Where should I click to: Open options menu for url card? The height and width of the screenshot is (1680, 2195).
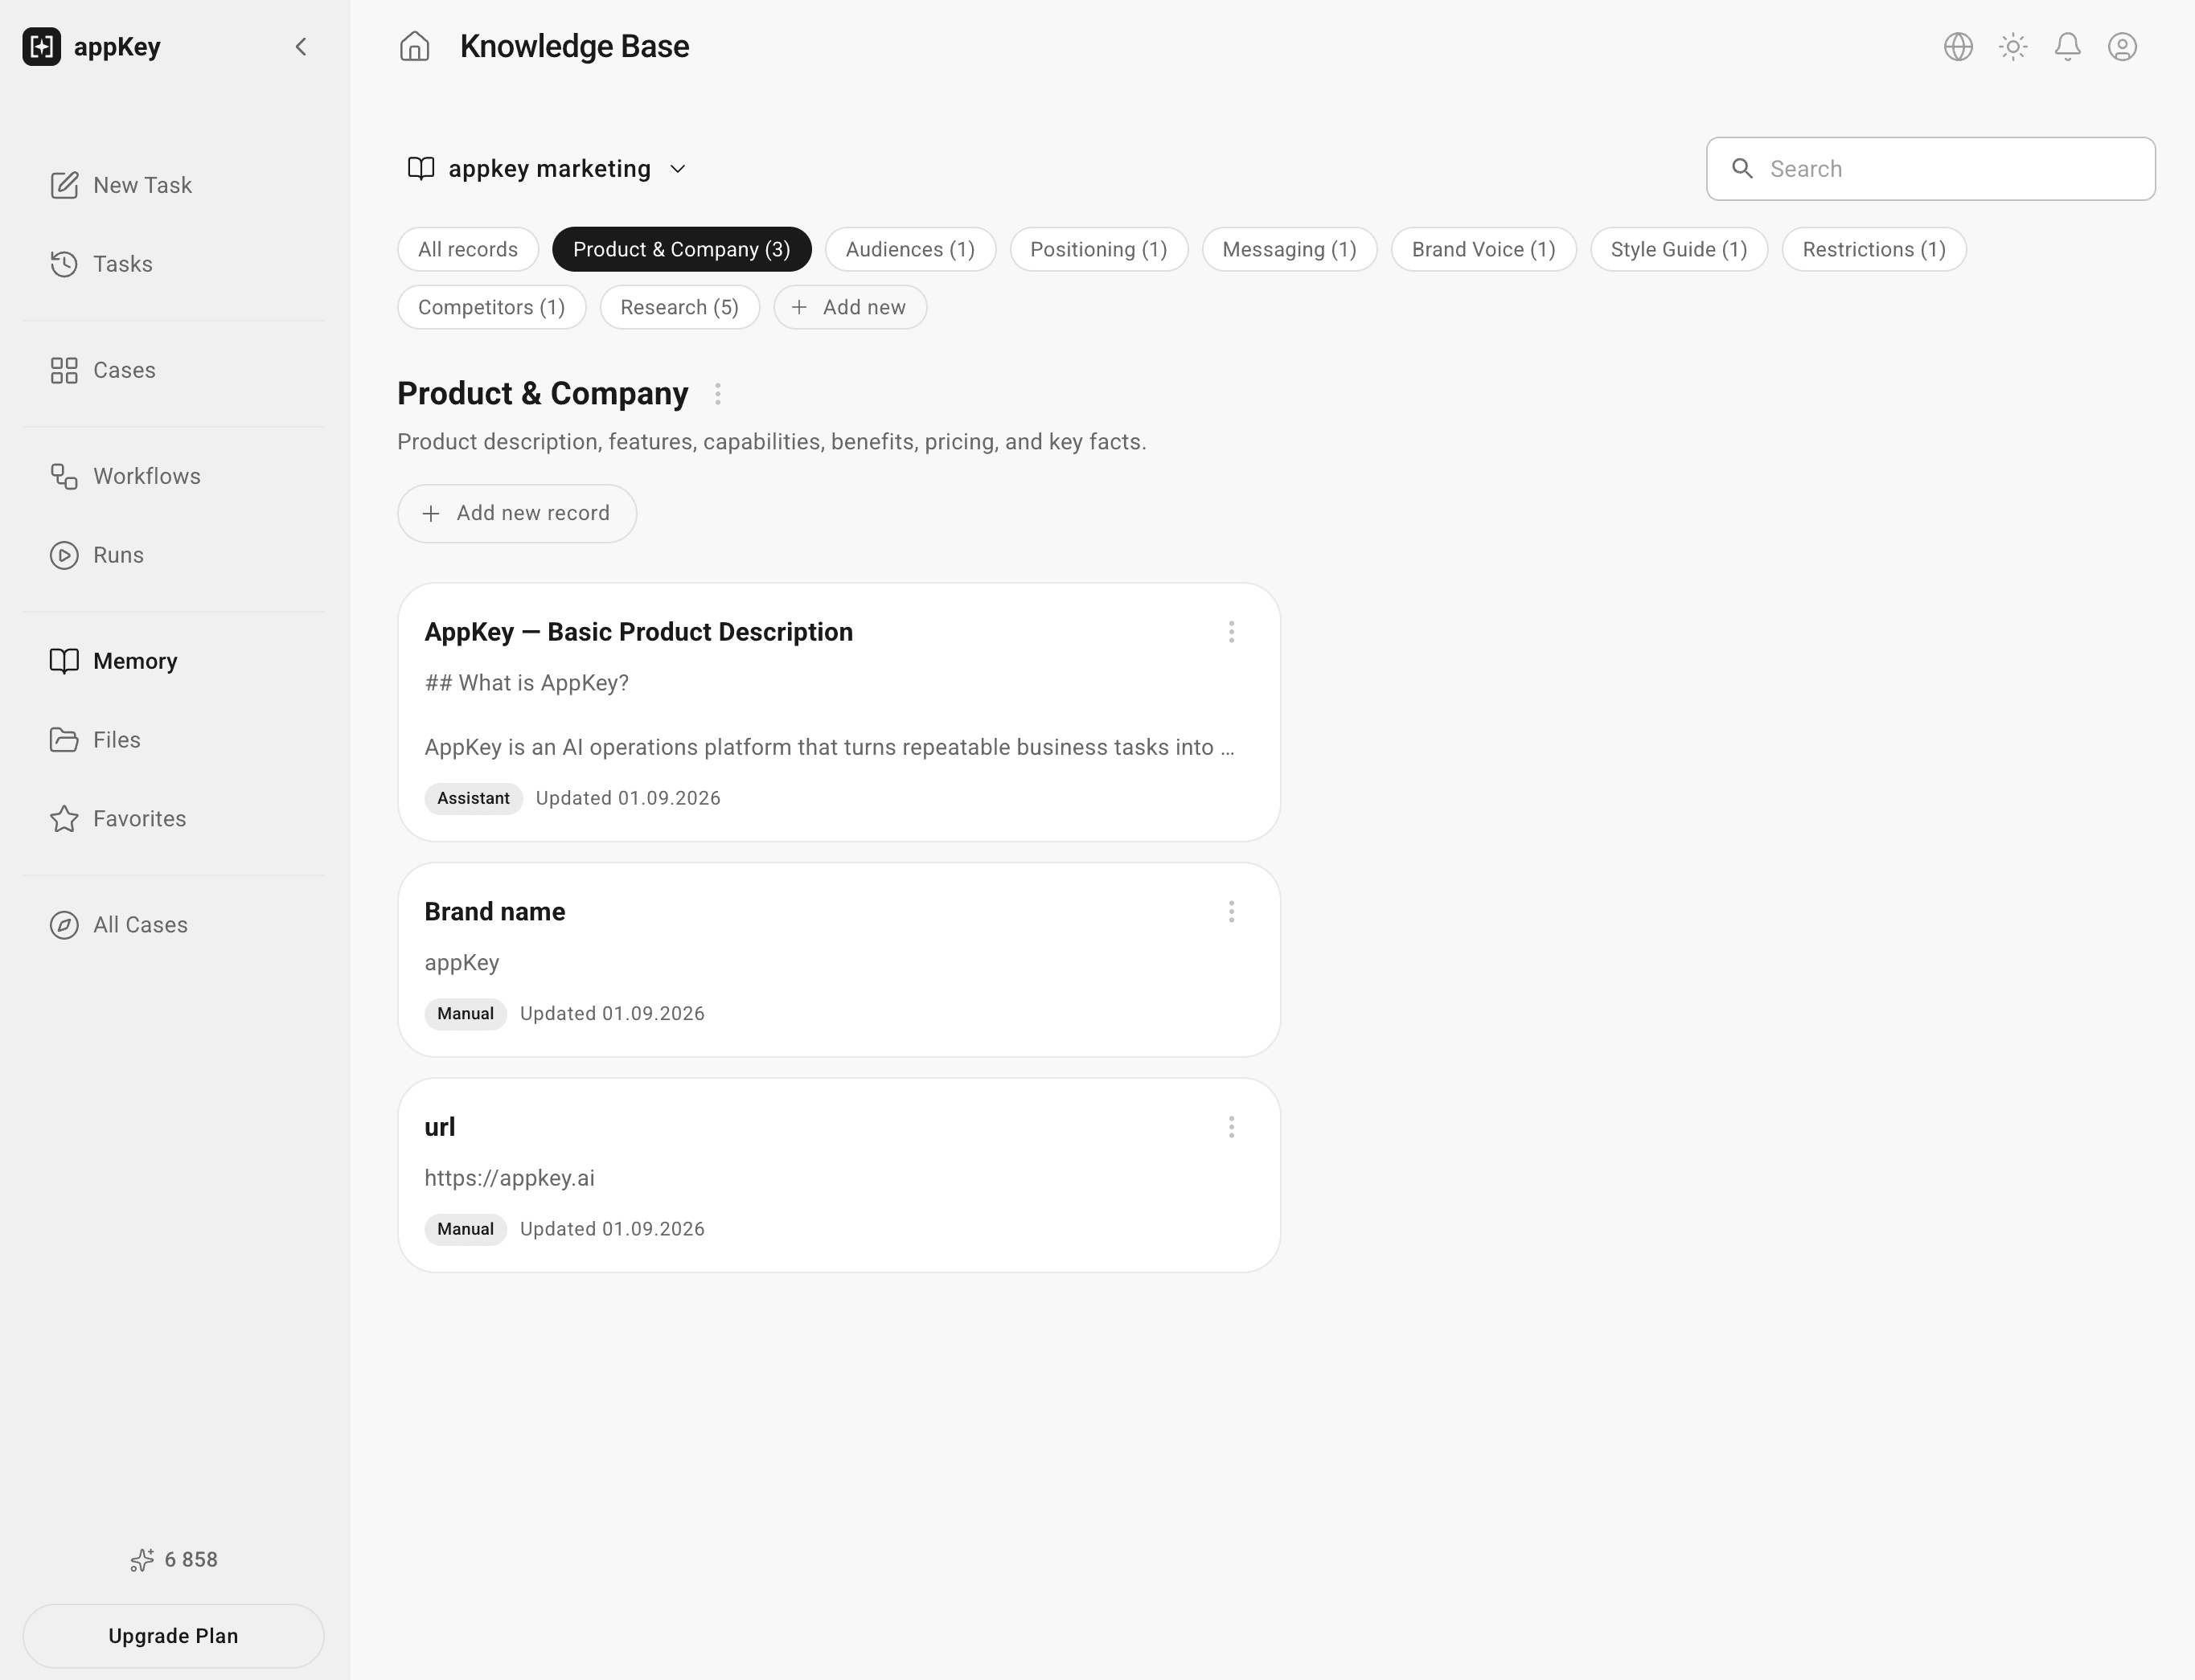[1231, 1128]
